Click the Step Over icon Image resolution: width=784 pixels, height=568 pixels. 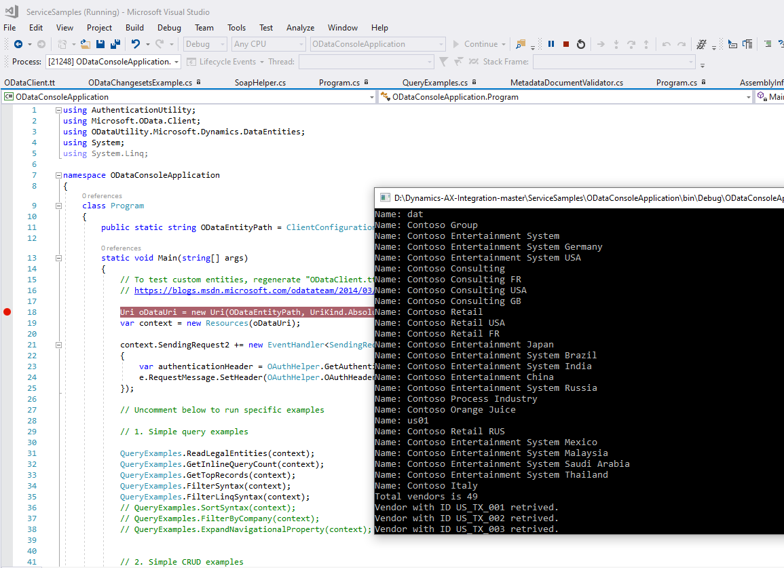pos(631,44)
